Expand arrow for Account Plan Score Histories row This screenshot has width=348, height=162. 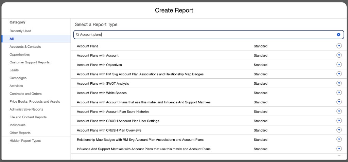tap(339, 111)
